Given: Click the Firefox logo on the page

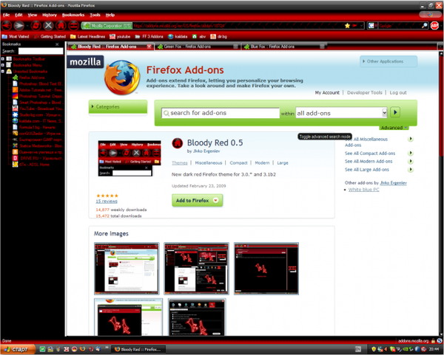Looking at the screenshot, I should coord(122,77).
